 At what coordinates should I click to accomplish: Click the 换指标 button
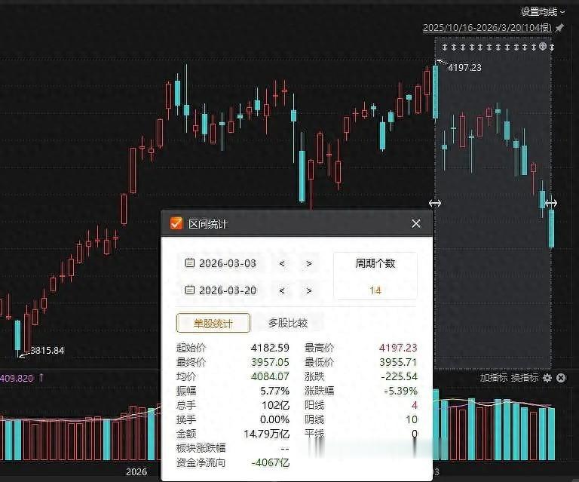(x=525, y=377)
